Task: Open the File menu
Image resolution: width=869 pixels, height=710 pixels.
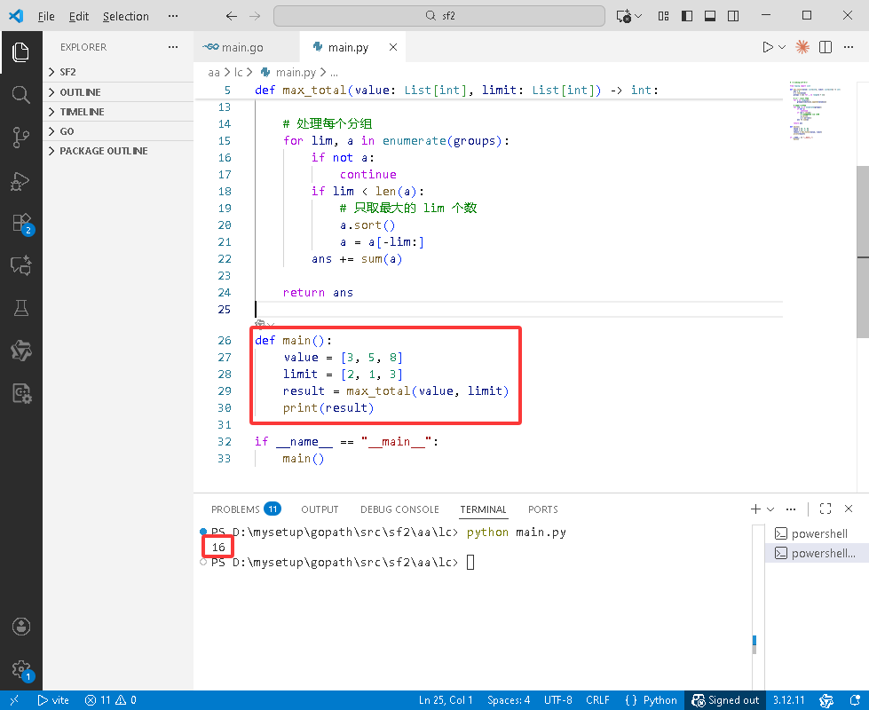Action: (x=46, y=16)
